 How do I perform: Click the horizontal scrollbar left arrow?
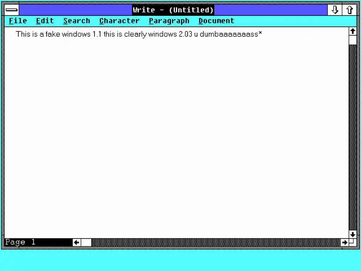[77, 242]
